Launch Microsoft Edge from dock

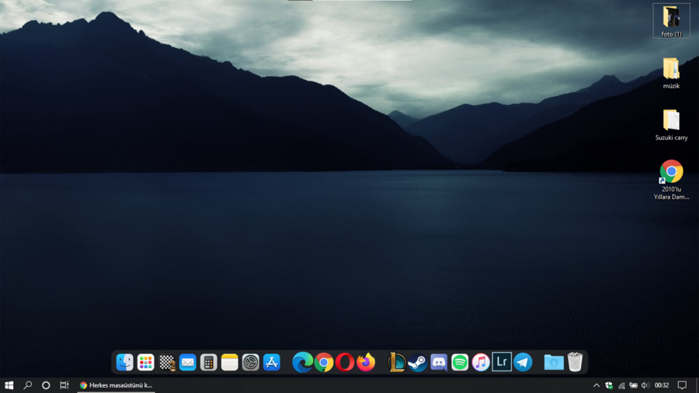[302, 362]
